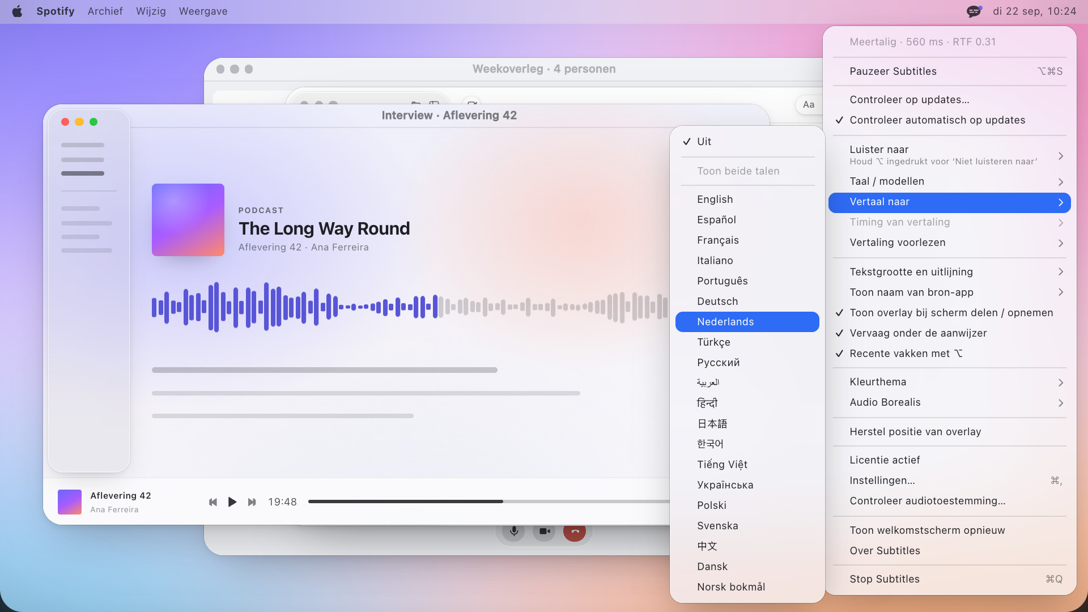
Task: Choose Pauzeer Subtitles
Action: tap(950, 71)
